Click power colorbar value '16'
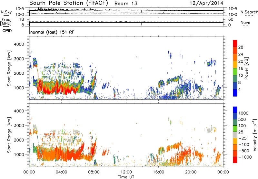 click(241, 68)
